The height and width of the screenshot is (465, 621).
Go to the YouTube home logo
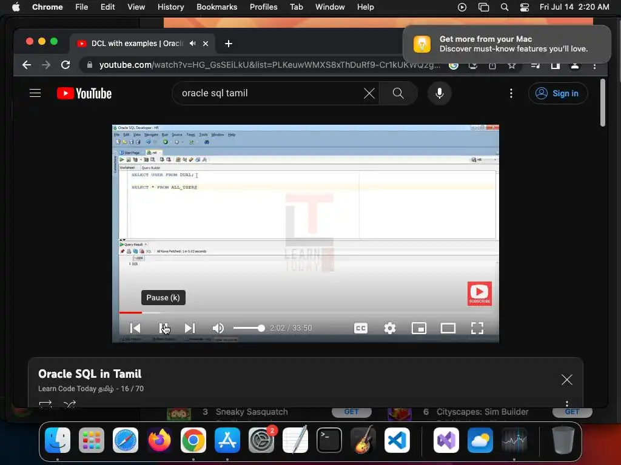click(84, 93)
